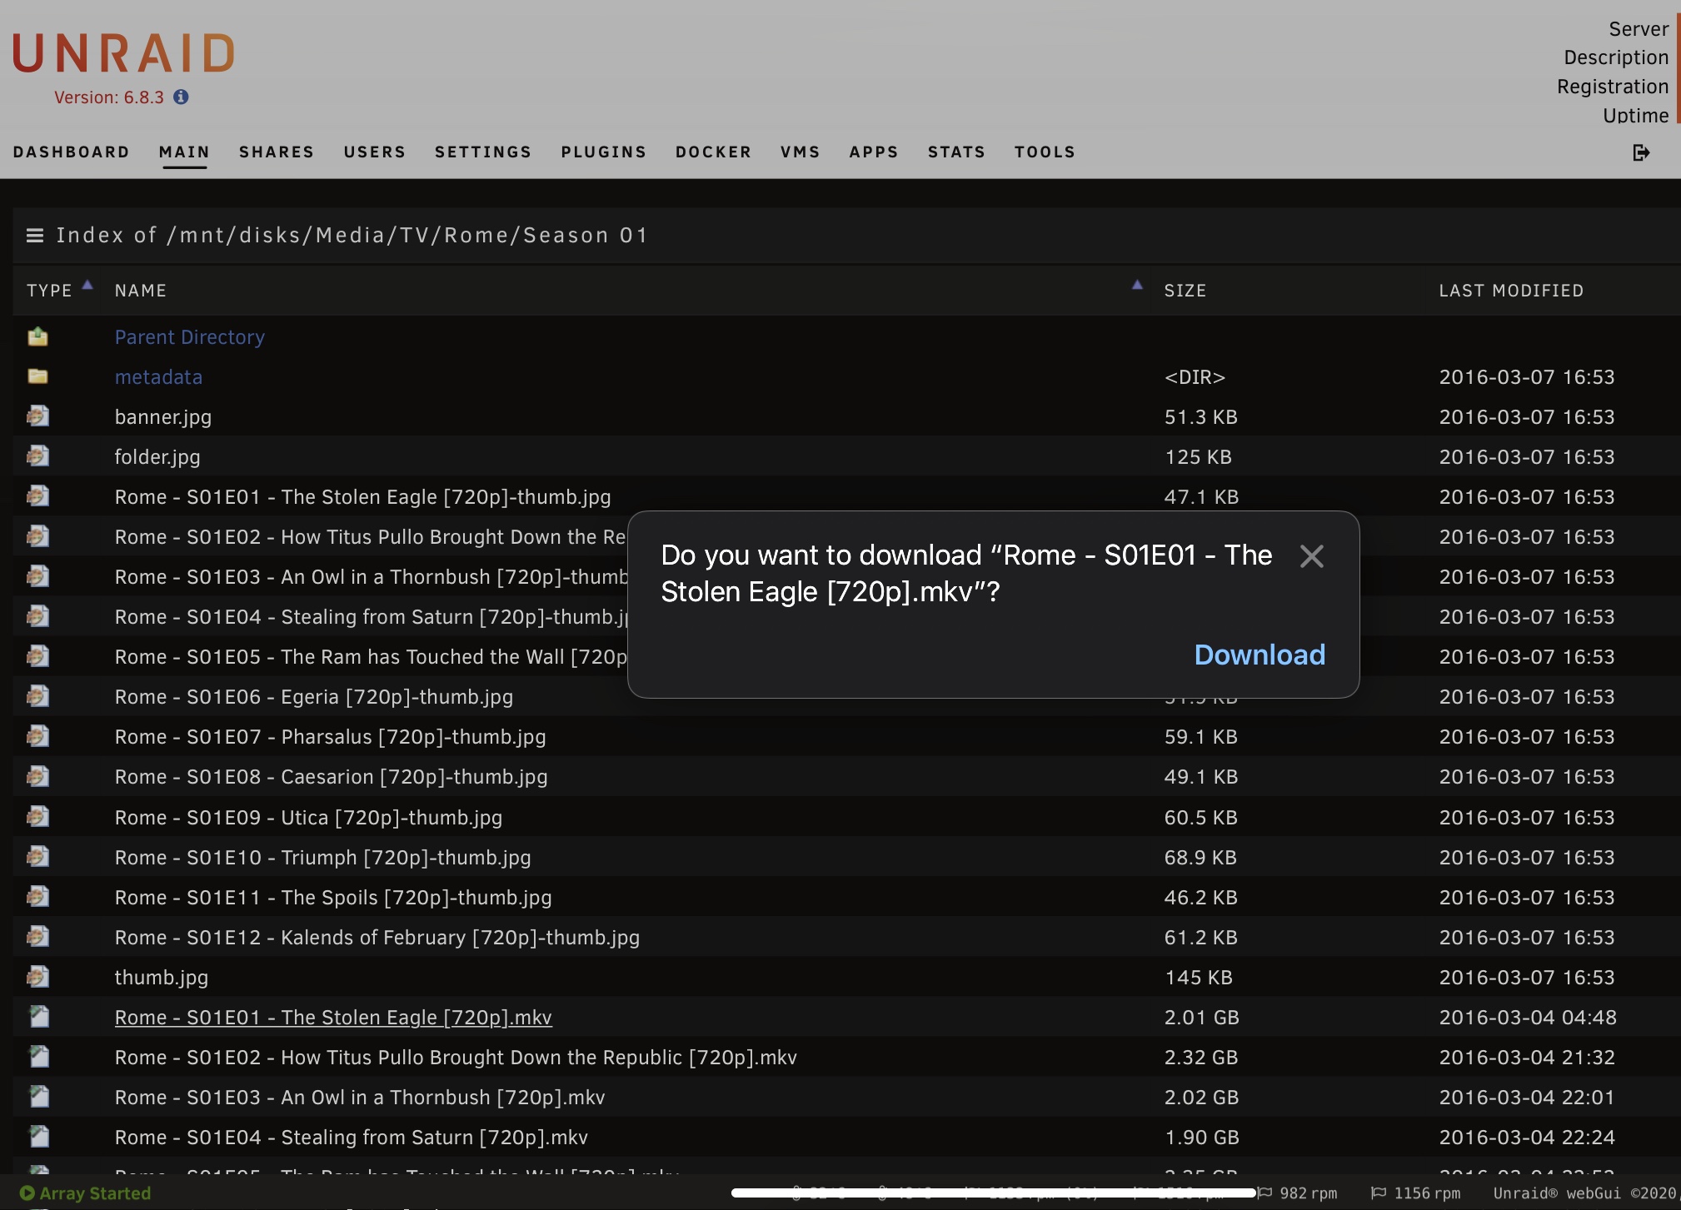
Task: Open the Settings menu tab
Action: [x=482, y=152]
